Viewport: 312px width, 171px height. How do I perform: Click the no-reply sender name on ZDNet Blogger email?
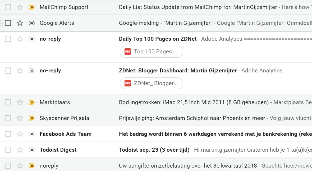click(x=50, y=71)
